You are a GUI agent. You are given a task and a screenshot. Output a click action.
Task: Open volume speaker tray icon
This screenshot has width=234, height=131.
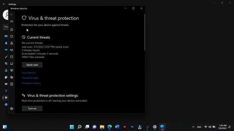210,127
